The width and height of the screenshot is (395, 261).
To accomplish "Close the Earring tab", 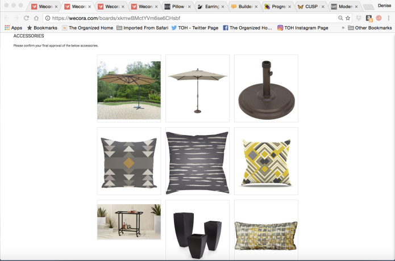I will [223, 7].
